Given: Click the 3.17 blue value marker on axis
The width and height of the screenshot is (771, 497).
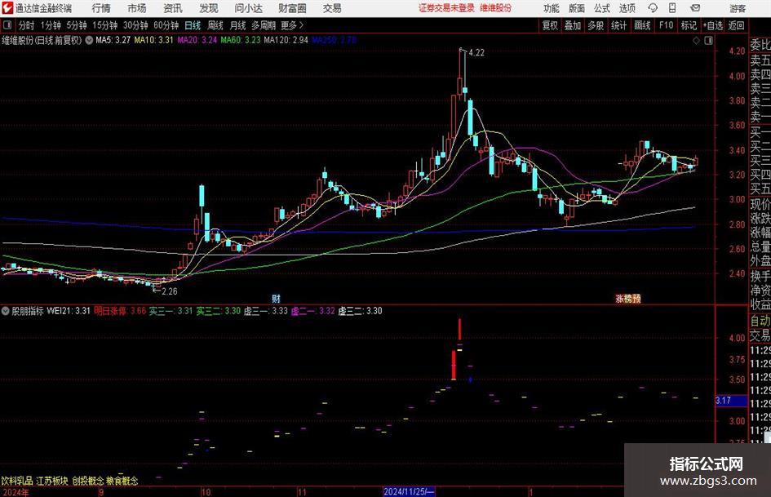Looking at the screenshot, I should tap(731, 401).
